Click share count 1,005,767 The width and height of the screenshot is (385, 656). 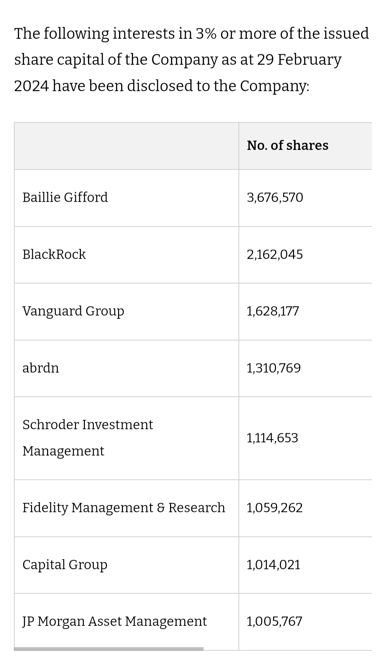[x=274, y=621]
